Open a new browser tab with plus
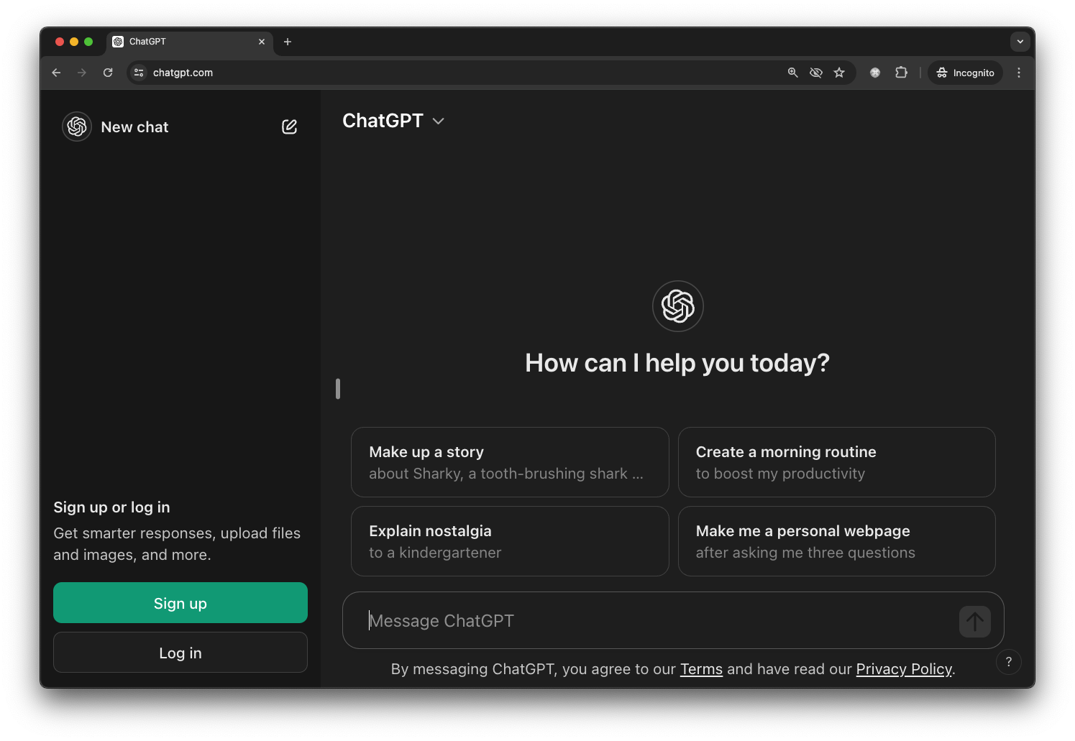This screenshot has height=741, width=1075. click(x=288, y=42)
